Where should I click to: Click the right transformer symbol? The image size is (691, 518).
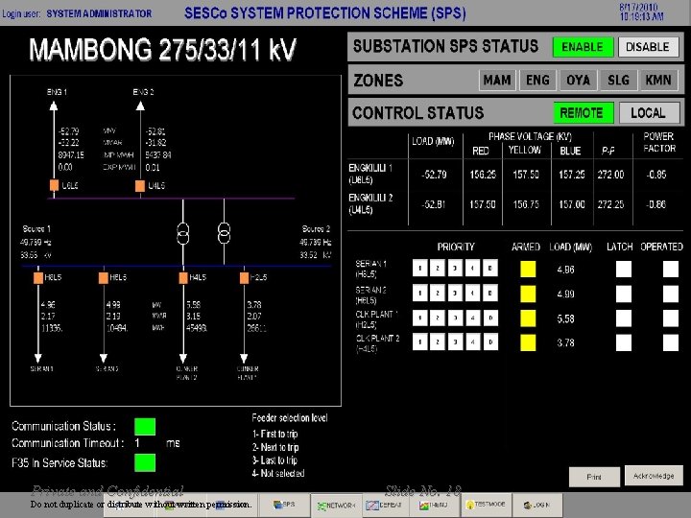point(224,233)
